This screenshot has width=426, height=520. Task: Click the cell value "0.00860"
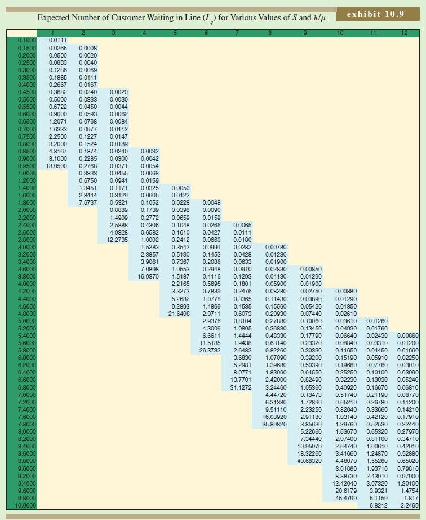(x=408, y=336)
